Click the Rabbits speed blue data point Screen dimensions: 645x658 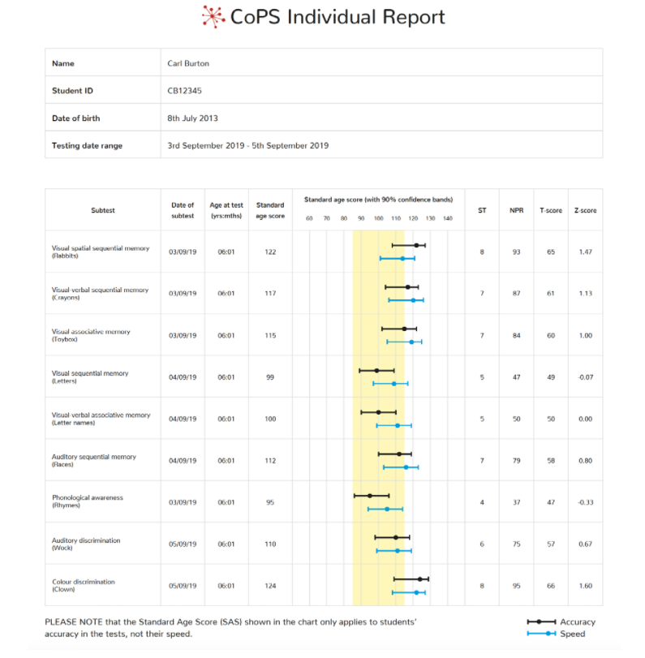402,259
